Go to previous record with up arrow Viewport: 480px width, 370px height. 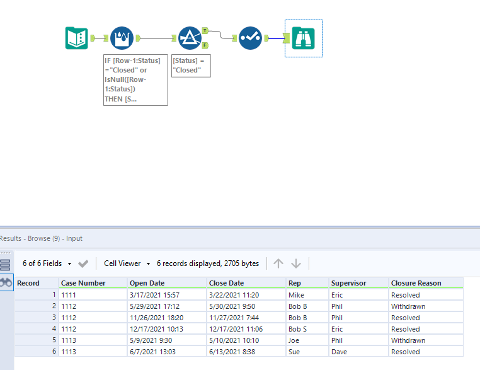pyautogui.click(x=278, y=263)
